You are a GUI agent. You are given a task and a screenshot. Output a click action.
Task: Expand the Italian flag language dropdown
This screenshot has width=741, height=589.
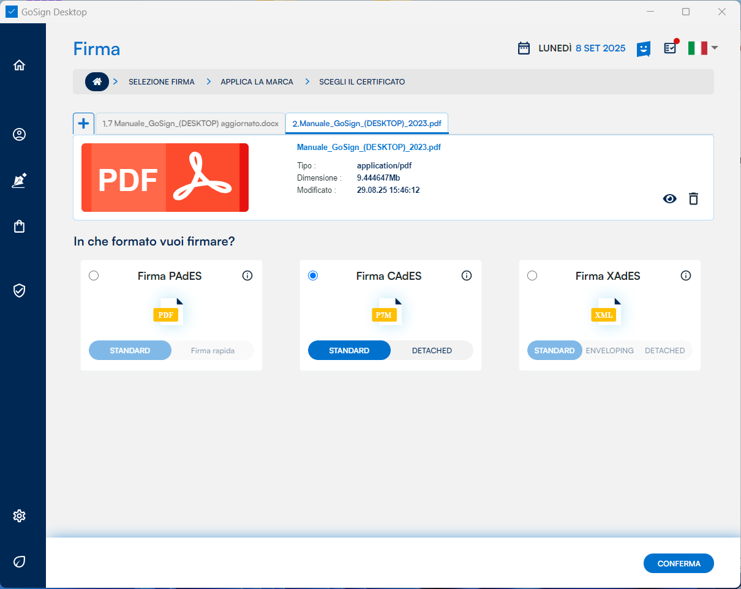pos(702,48)
